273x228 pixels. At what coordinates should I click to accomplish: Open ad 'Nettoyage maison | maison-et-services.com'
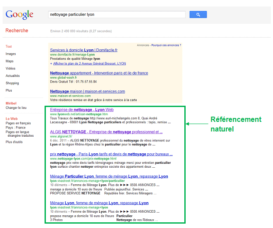tap(87, 91)
